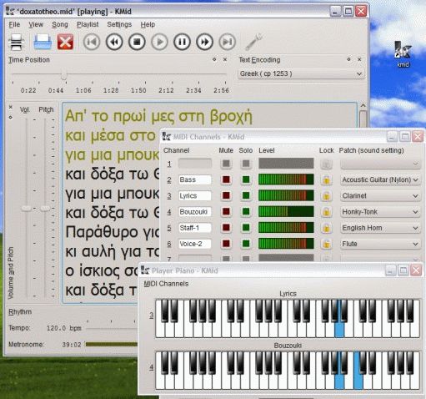Image resolution: width=426 pixels, height=399 pixels.
Task: Open English Horn patch dropdown
Action: tap(380, 228)
